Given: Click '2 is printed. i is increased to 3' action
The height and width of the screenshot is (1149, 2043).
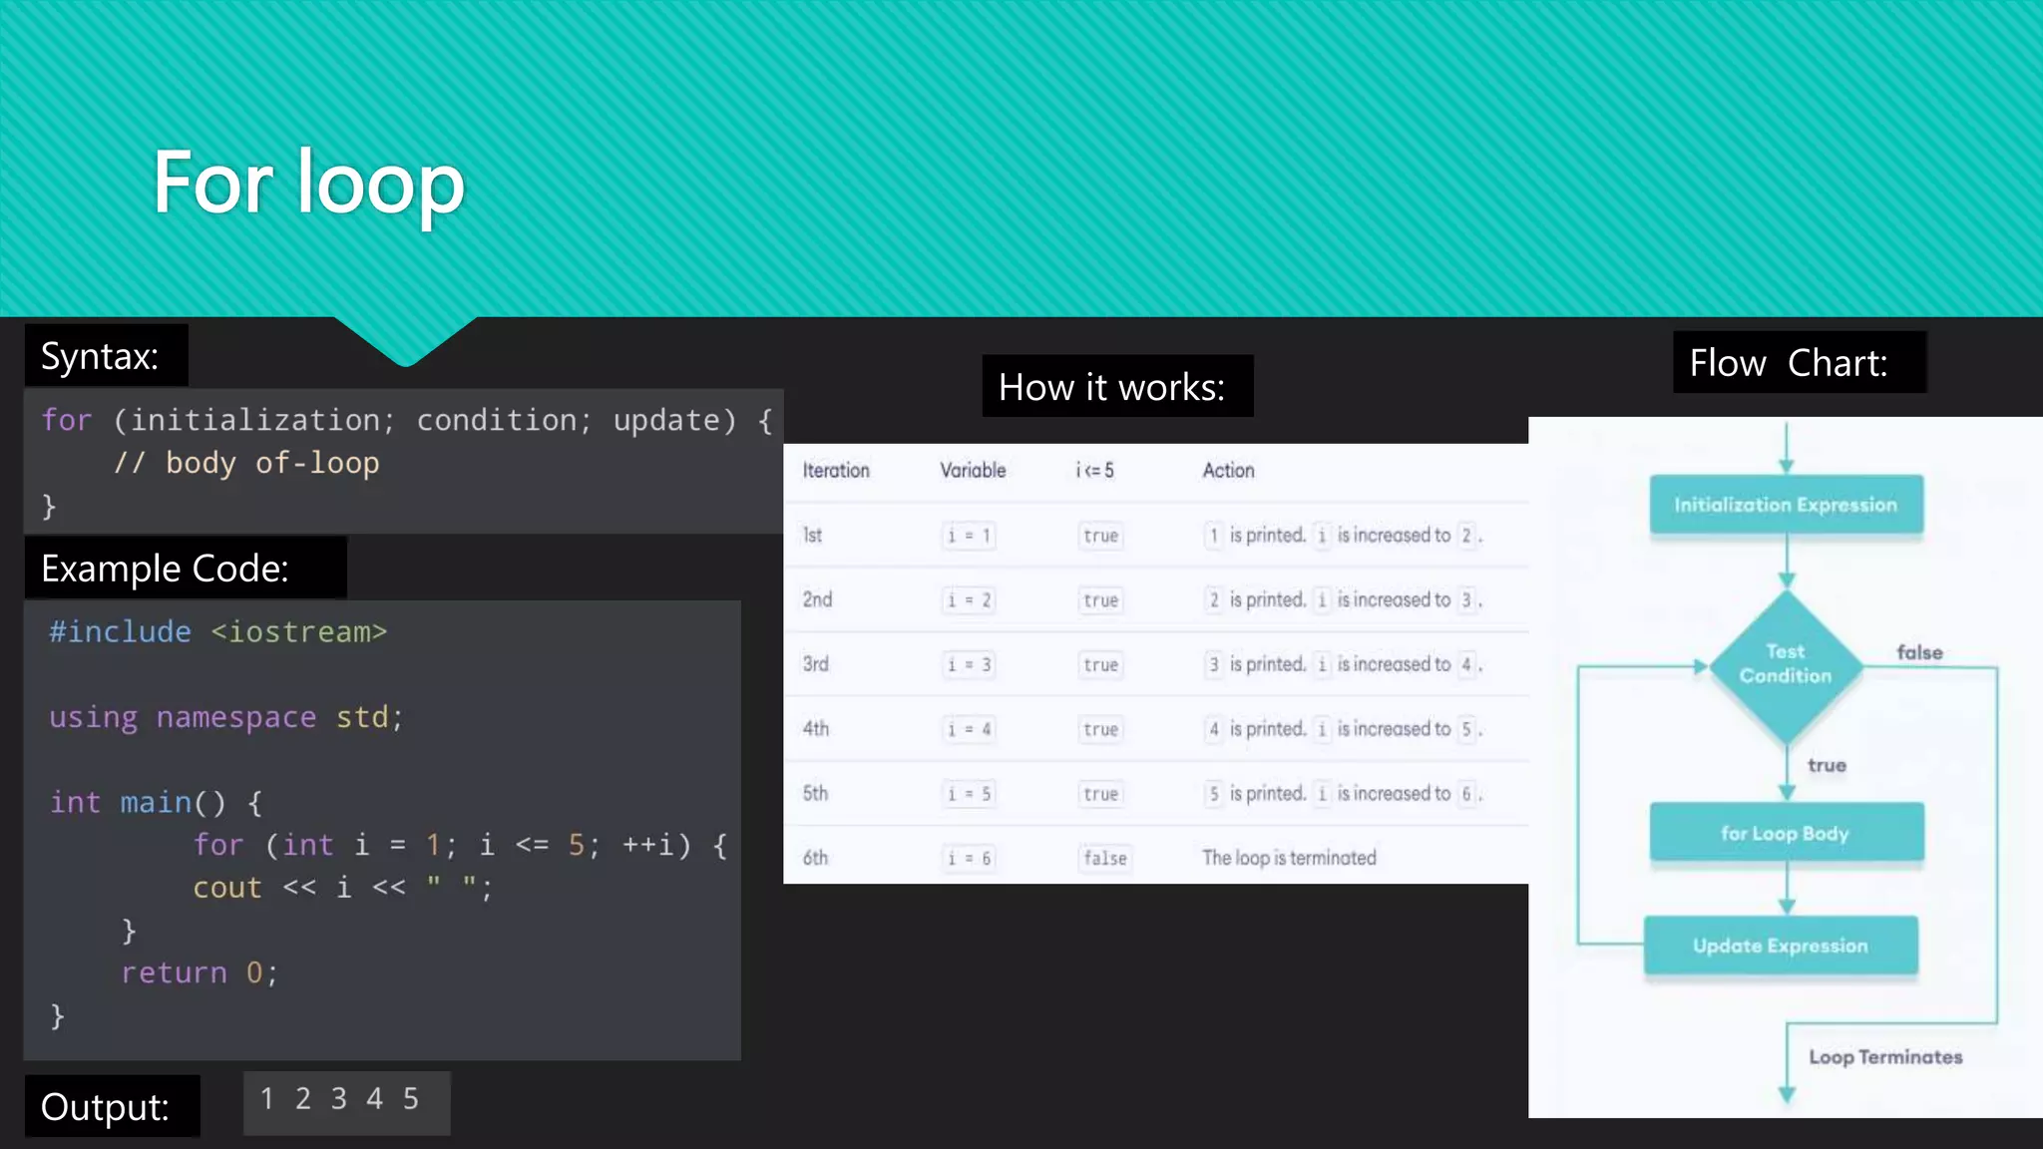Looking at the screenshot, I should coord(1343,600).
